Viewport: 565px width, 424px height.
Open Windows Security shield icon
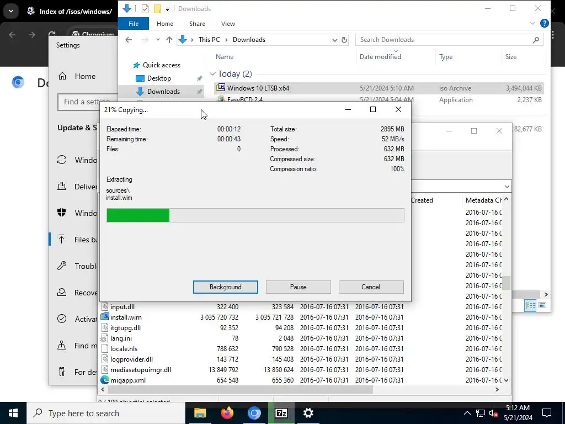tap(62, 213)
